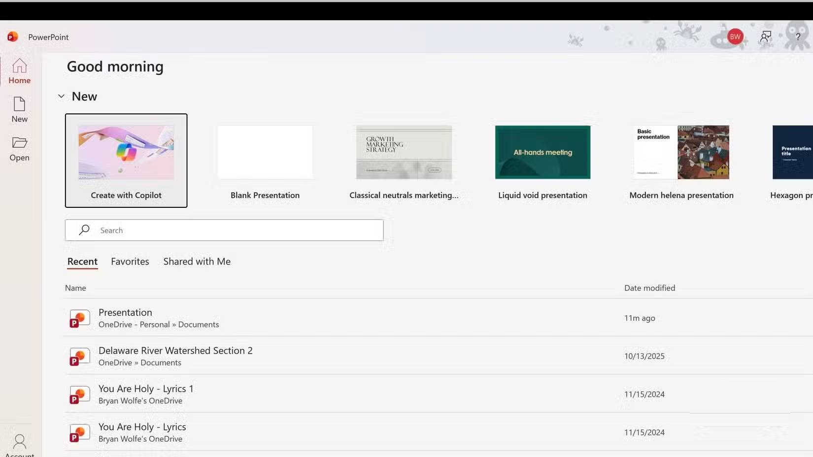Open the file named Presentation
The width and height of the screenshot is (813, 457).
pos(125,312)
